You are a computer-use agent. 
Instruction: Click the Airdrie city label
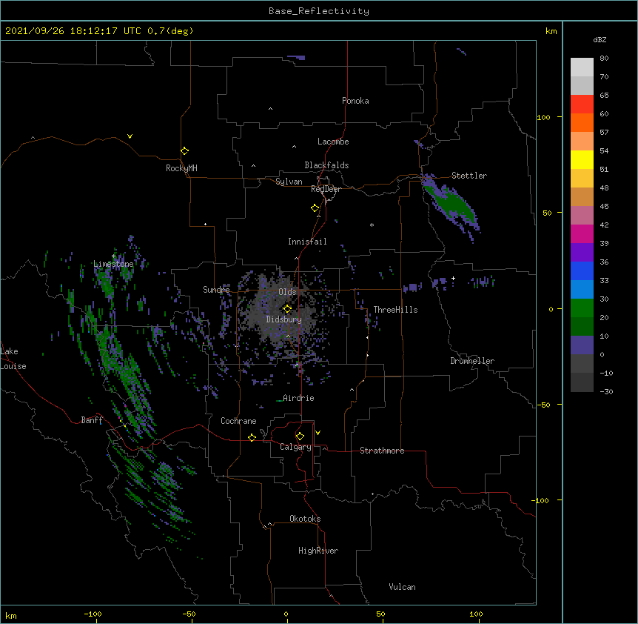(x=298, y=398)
